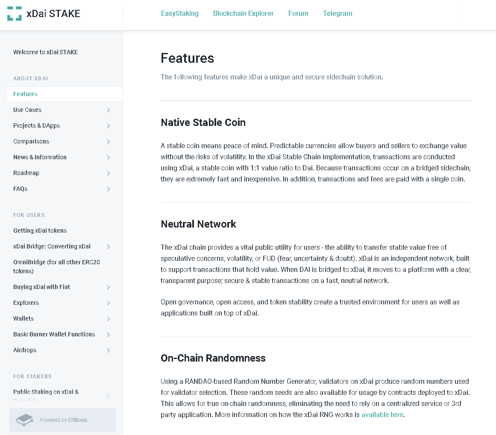Click Powered by GitBook button
The width and height of the screenshot is (496, 435).
tap(62, 420)
